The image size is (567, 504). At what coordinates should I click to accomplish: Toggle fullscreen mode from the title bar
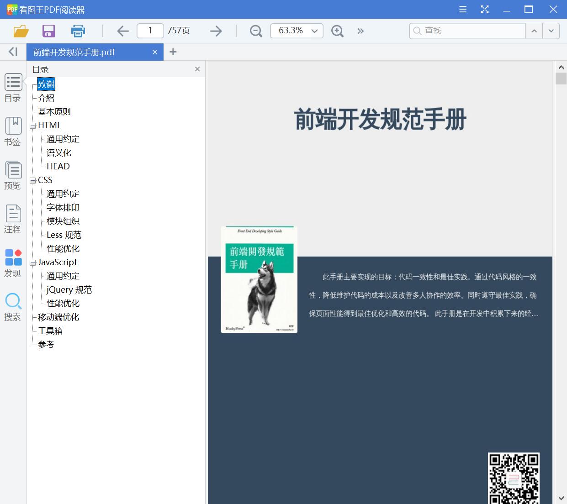[x=485, y=9]
